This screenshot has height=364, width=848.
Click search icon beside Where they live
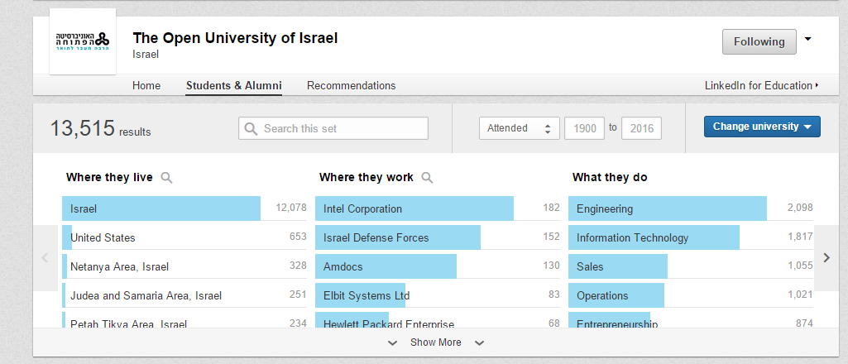point(166,177)
